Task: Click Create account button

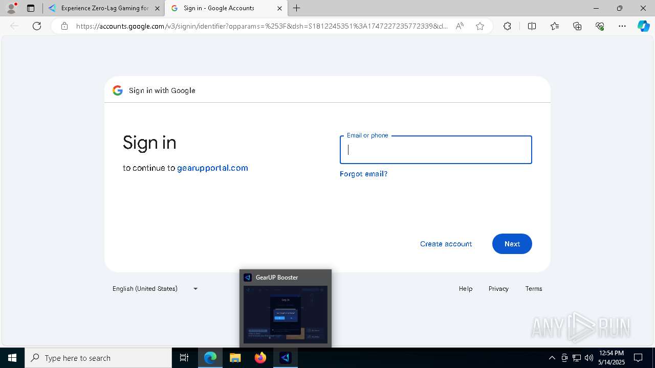Action: coord(446,244)
